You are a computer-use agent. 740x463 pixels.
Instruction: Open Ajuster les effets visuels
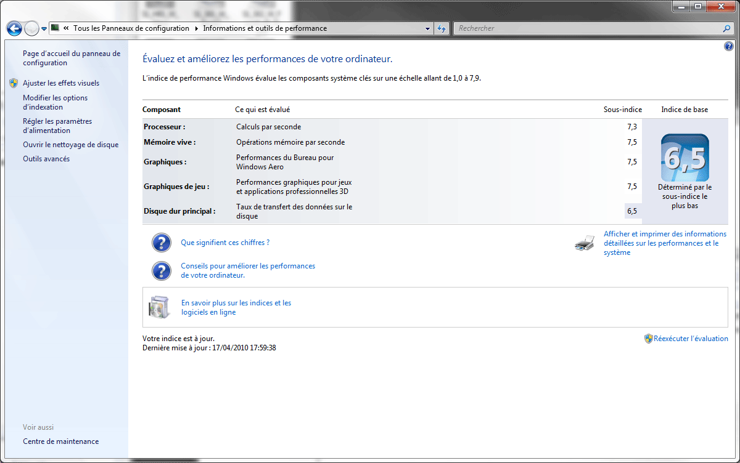point(61,83)
